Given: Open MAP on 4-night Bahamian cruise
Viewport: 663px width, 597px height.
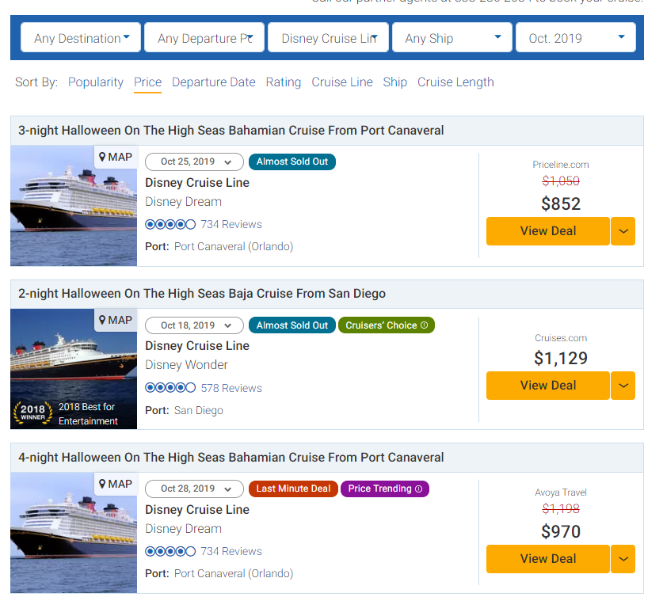Looking at the screenshot, I should [116, 484].
